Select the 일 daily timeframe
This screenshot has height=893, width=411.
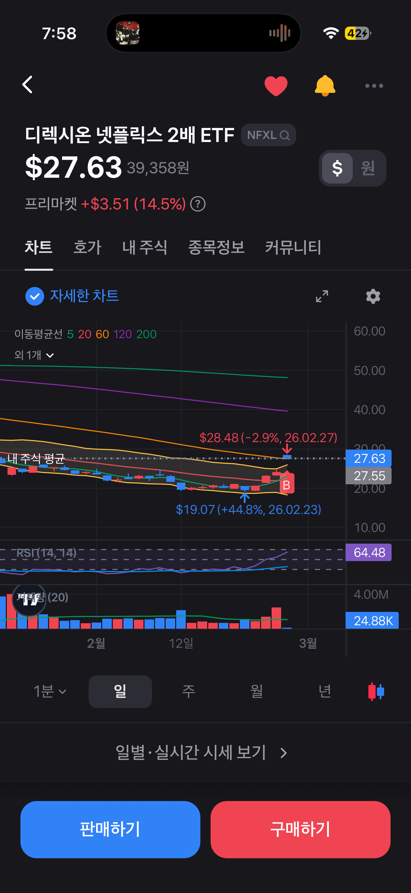coord(120,691)
